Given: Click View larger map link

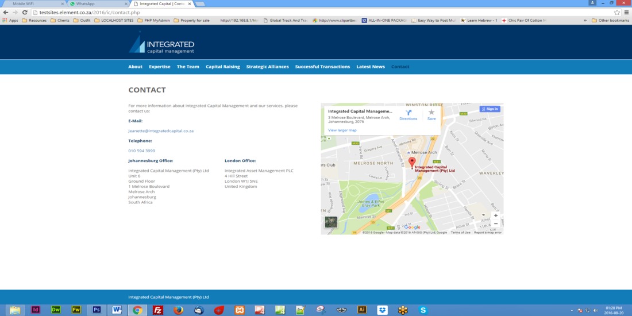Looking at the screenshot, I should (342, 130).
